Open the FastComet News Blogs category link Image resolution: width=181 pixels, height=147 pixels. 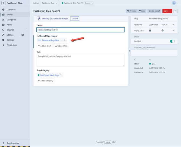[x=49, y=75]
